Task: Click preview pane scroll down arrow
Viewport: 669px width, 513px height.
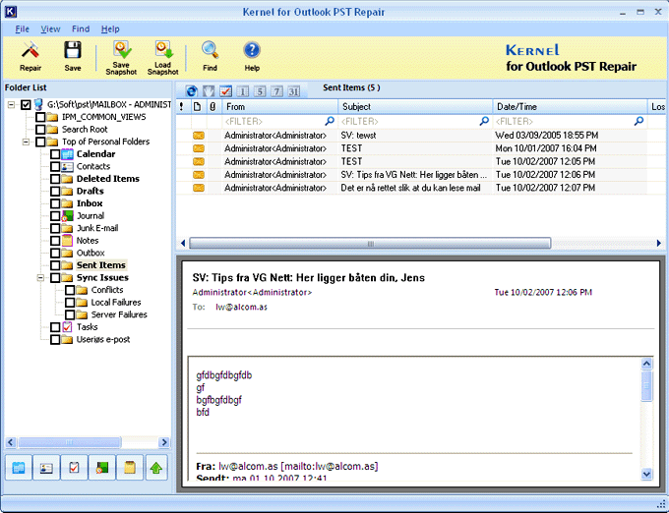Action: click(646, 474)
